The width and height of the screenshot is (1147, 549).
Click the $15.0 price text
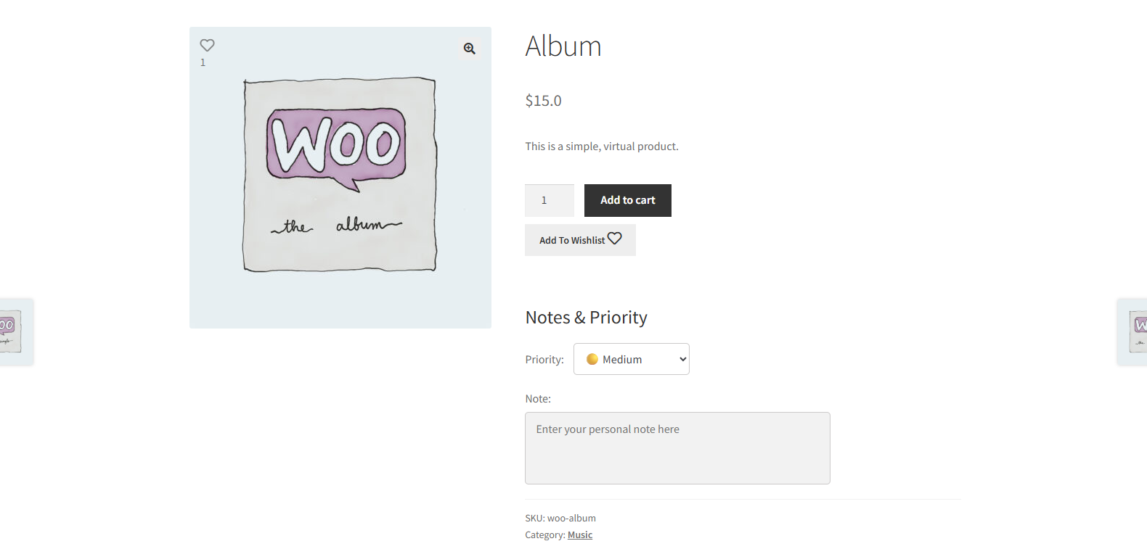coord(543,101)
